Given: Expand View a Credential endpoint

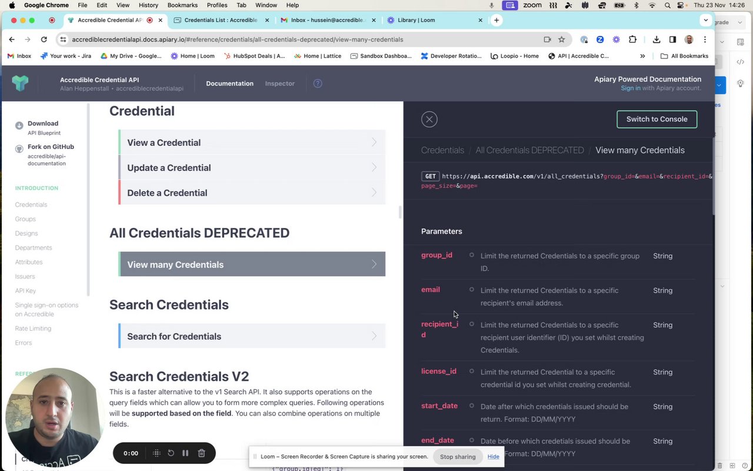Looking at the screenshot, I should [x=252, y=142].
